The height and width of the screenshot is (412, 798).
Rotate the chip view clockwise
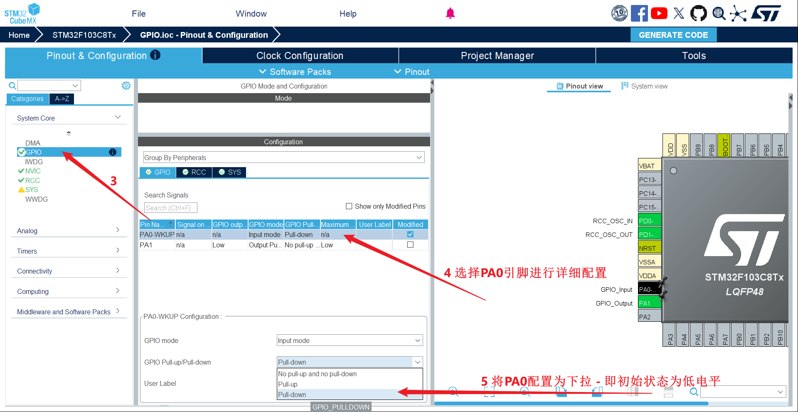coord(561,392)
